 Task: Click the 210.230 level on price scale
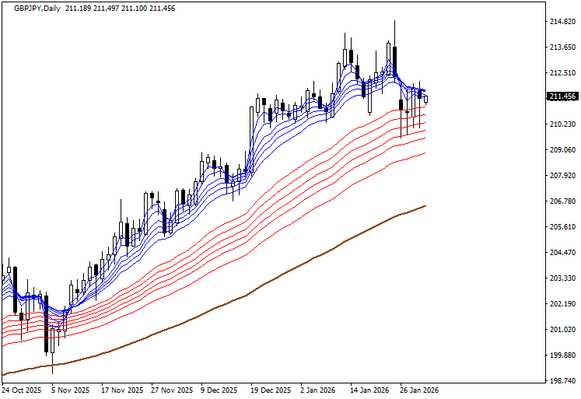coord(562,124)
